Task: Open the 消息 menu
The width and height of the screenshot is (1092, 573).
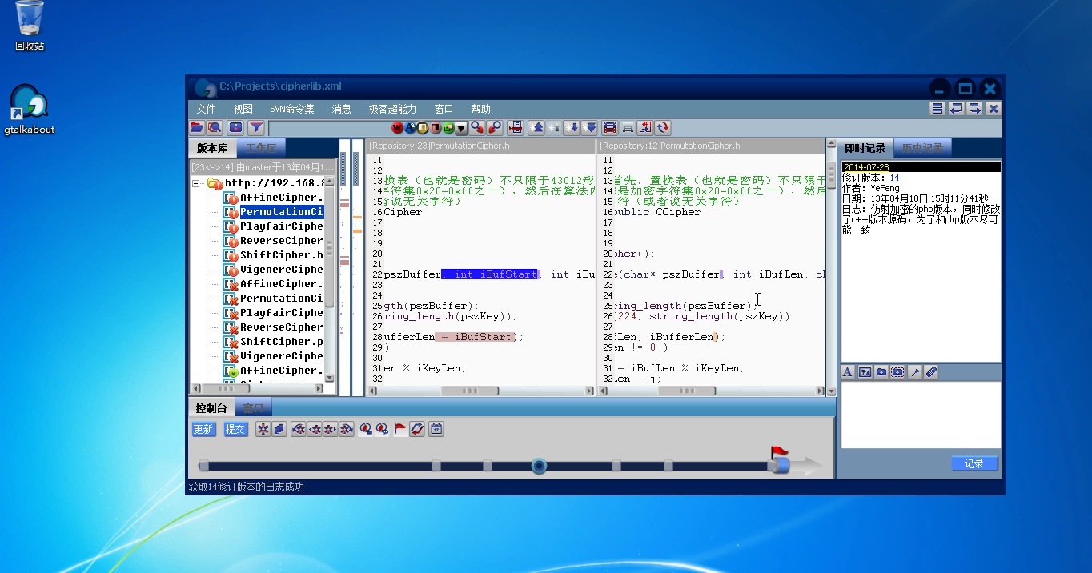Action: tap(341, 109)
